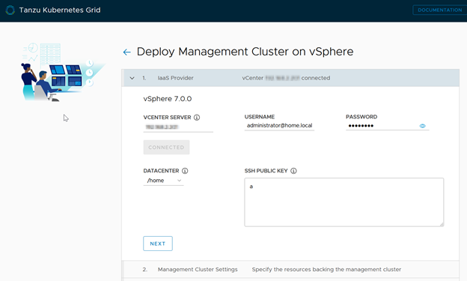Click the VCENTER SERVER input field
467x281 pixels.
178,127
